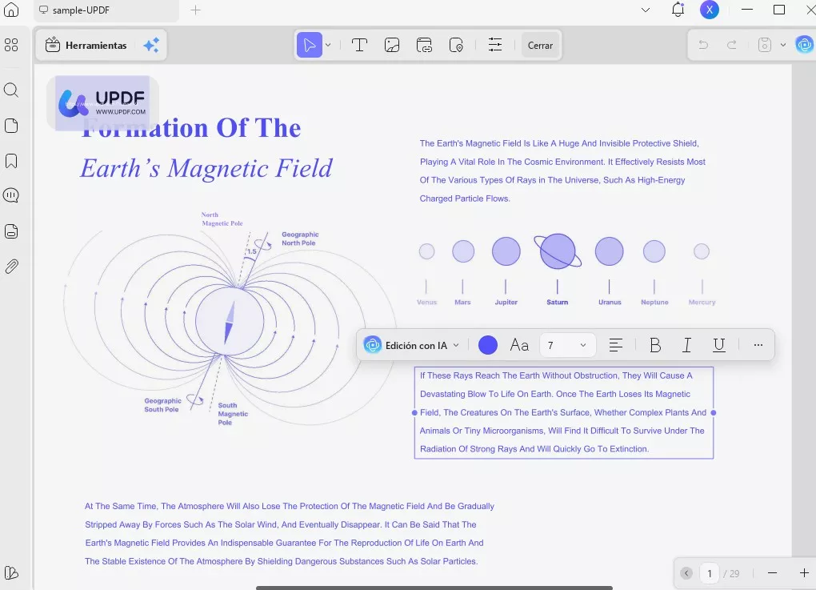The width and height of the screenshot is (816, 590).
Task: Toggle bold formatting
Action: pos(655,345)
